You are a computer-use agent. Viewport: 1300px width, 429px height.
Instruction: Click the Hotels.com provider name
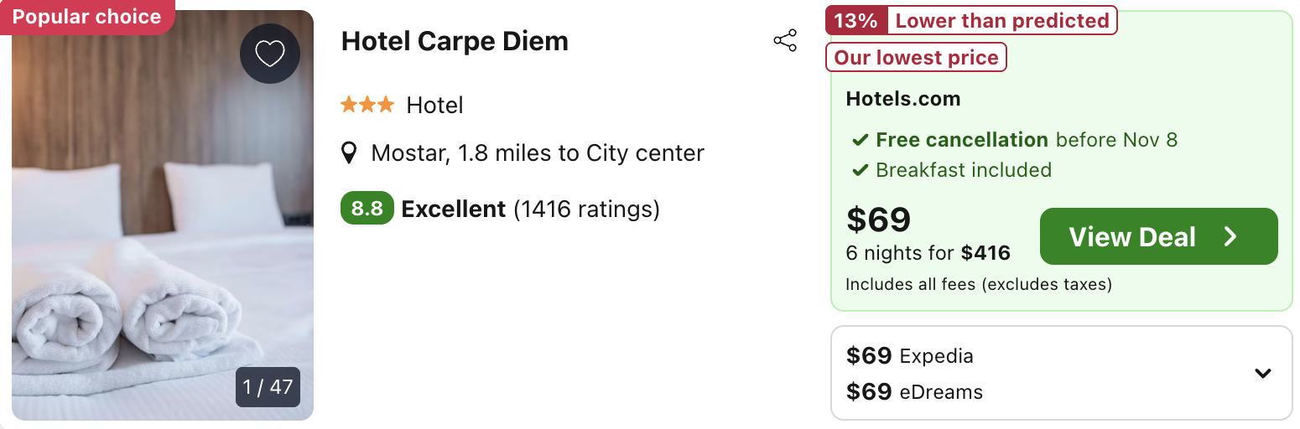click(x=903, y=99)
